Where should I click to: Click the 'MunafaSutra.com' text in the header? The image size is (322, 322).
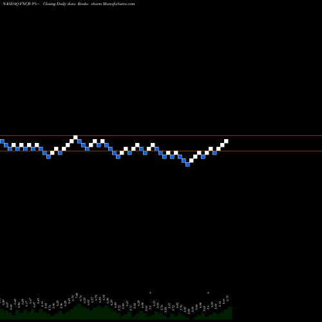[118, 4]
